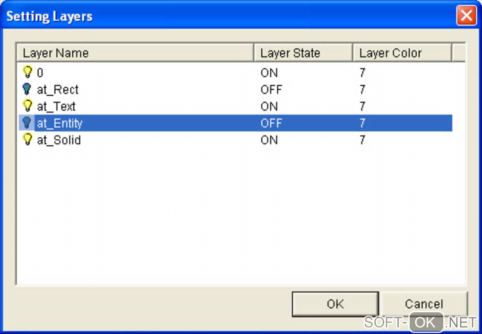Screen dimensions: 482x334
Task: Select the at_Solid layer name
Action: [59, 140]
